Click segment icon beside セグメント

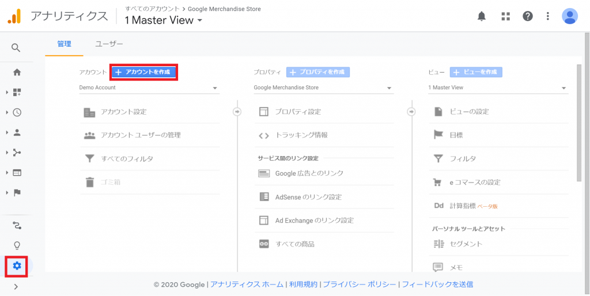(x=438, y=244)
